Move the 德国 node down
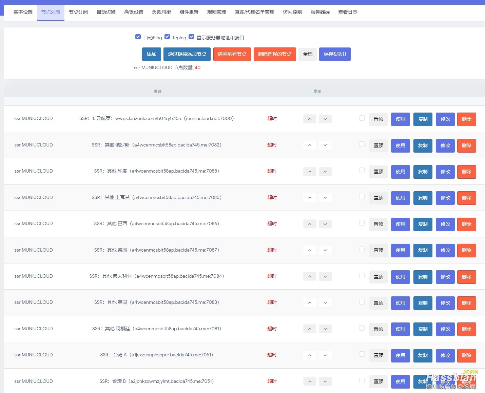This screenshot has width=485, height=393. pos(325,250)
